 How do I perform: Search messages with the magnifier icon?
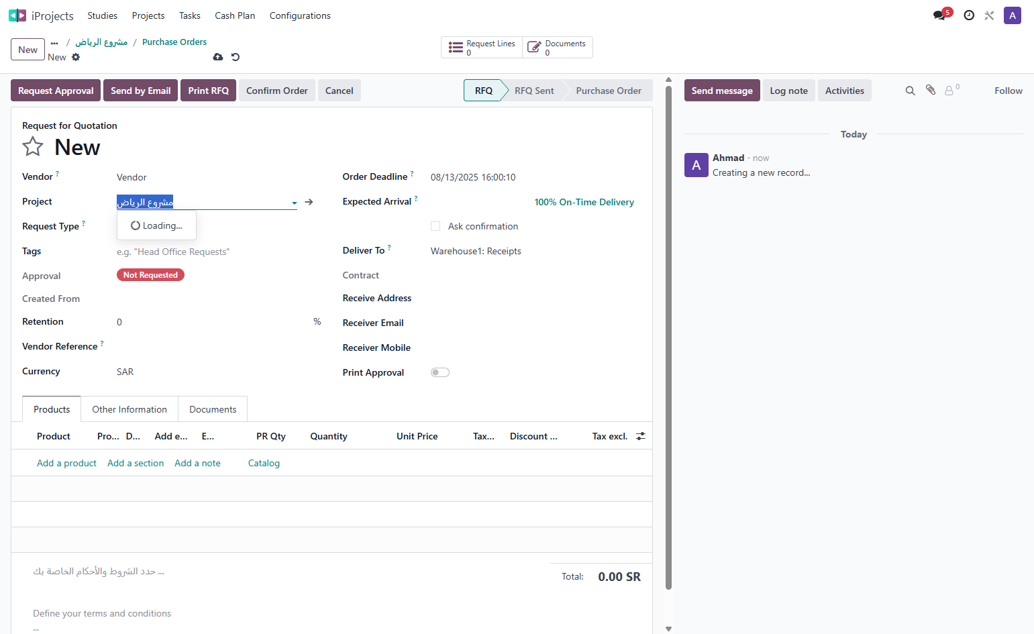[910, 91]
